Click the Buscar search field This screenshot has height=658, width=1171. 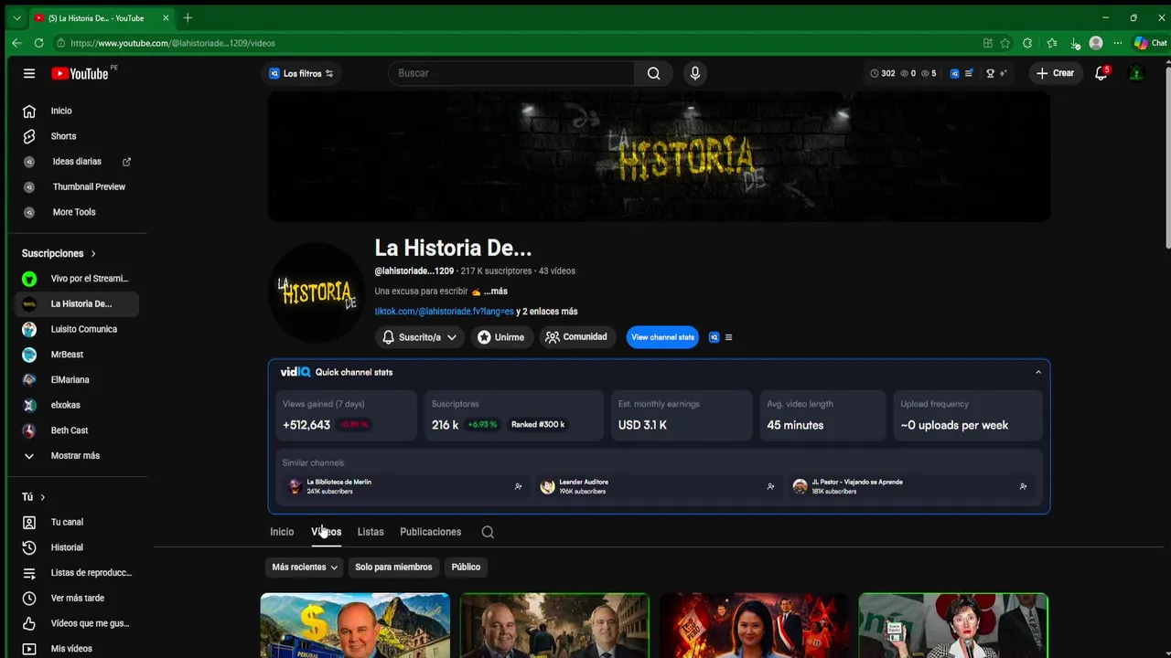pyautogui.click(x=511, y=73)
